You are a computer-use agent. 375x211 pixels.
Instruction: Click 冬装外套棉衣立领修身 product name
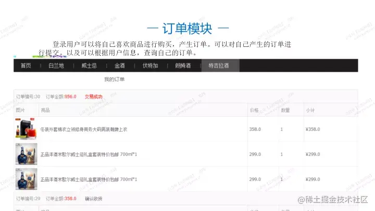84,129
